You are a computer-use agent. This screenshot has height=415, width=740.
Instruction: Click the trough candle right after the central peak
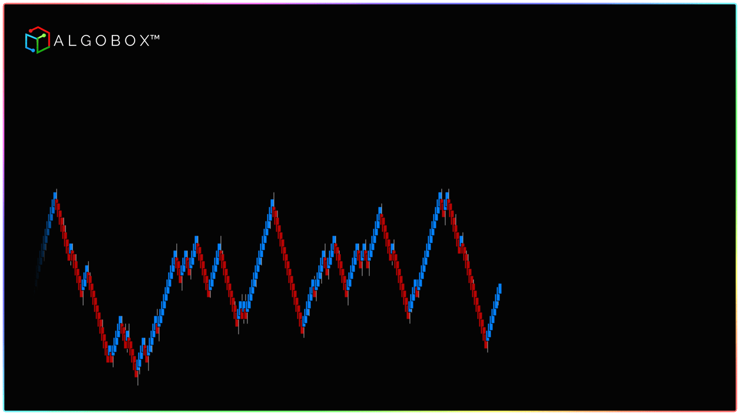[x=302, y=329]
